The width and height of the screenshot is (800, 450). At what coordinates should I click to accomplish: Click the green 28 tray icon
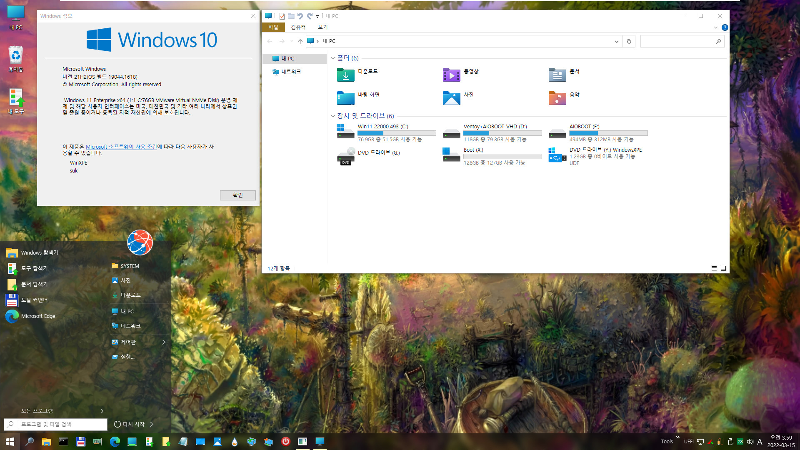click(740, 442)
